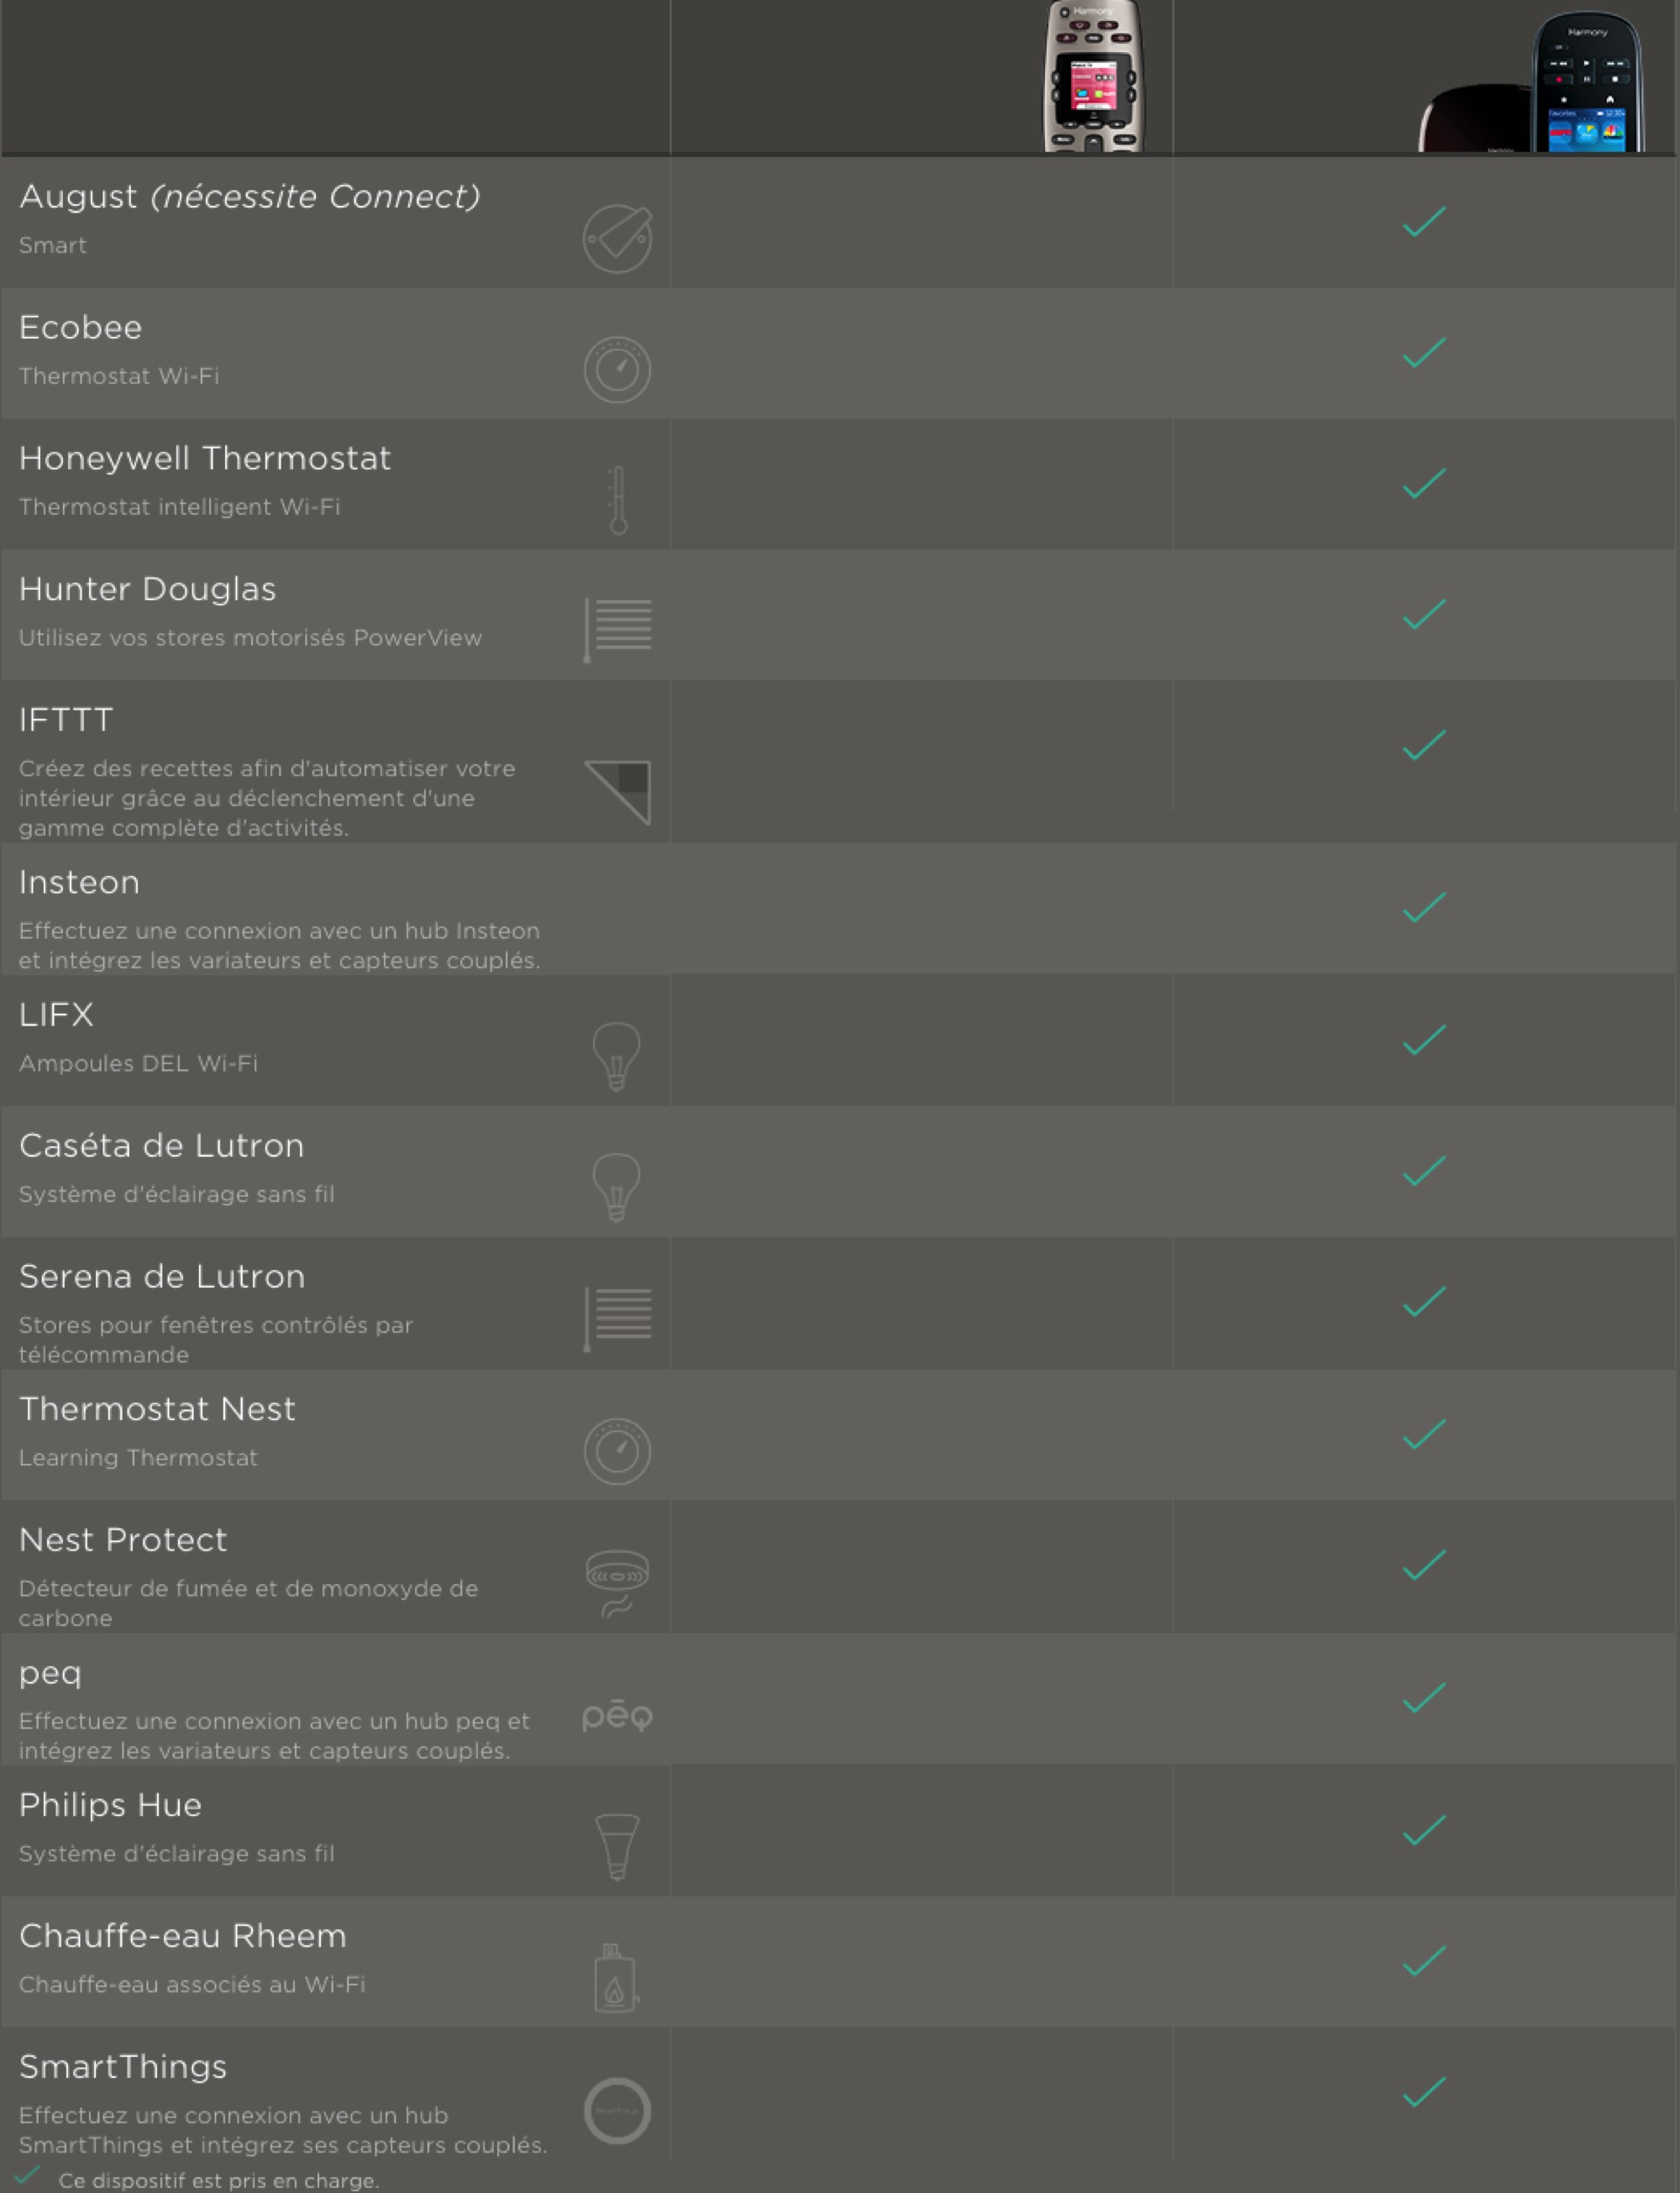Click the silver Harmony remote image
This screenshot has height=2193, width=1680.
click(x=1094, y=76)
